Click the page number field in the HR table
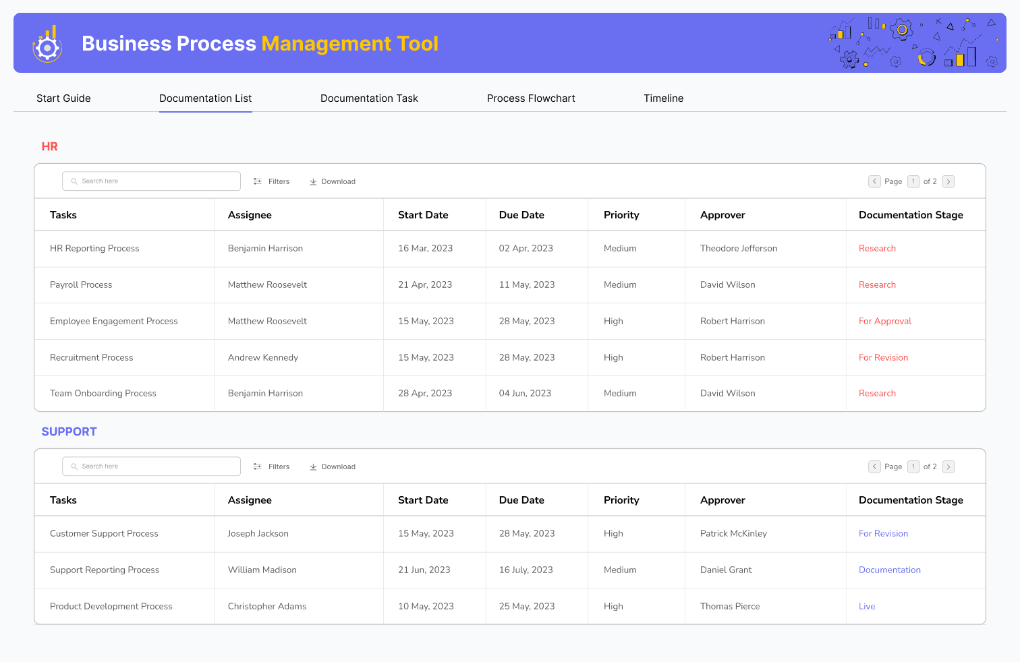1020x662 pixels. (913, 181)
